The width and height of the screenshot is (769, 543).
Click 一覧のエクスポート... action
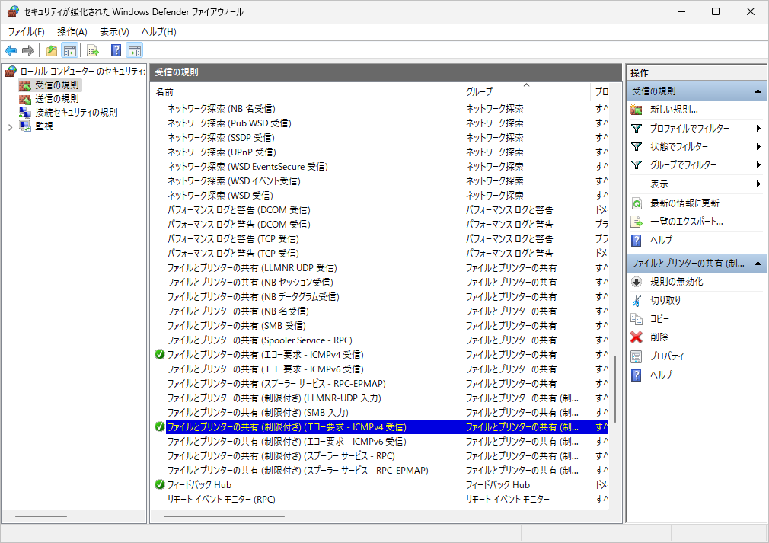[x=687, y=222]
